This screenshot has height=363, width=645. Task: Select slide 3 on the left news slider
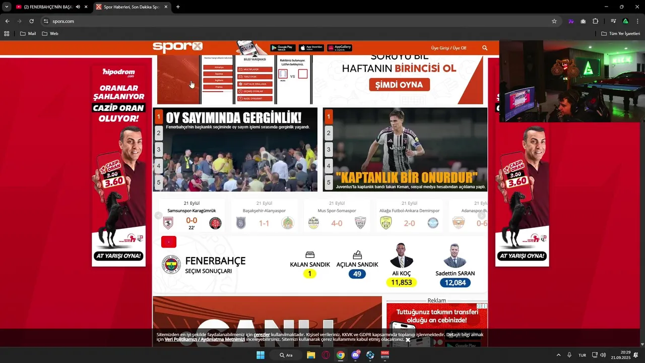point(159,150)
